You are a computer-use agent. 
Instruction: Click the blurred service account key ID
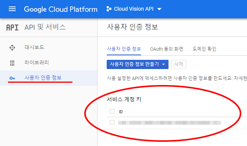click(x=170, y=123)
